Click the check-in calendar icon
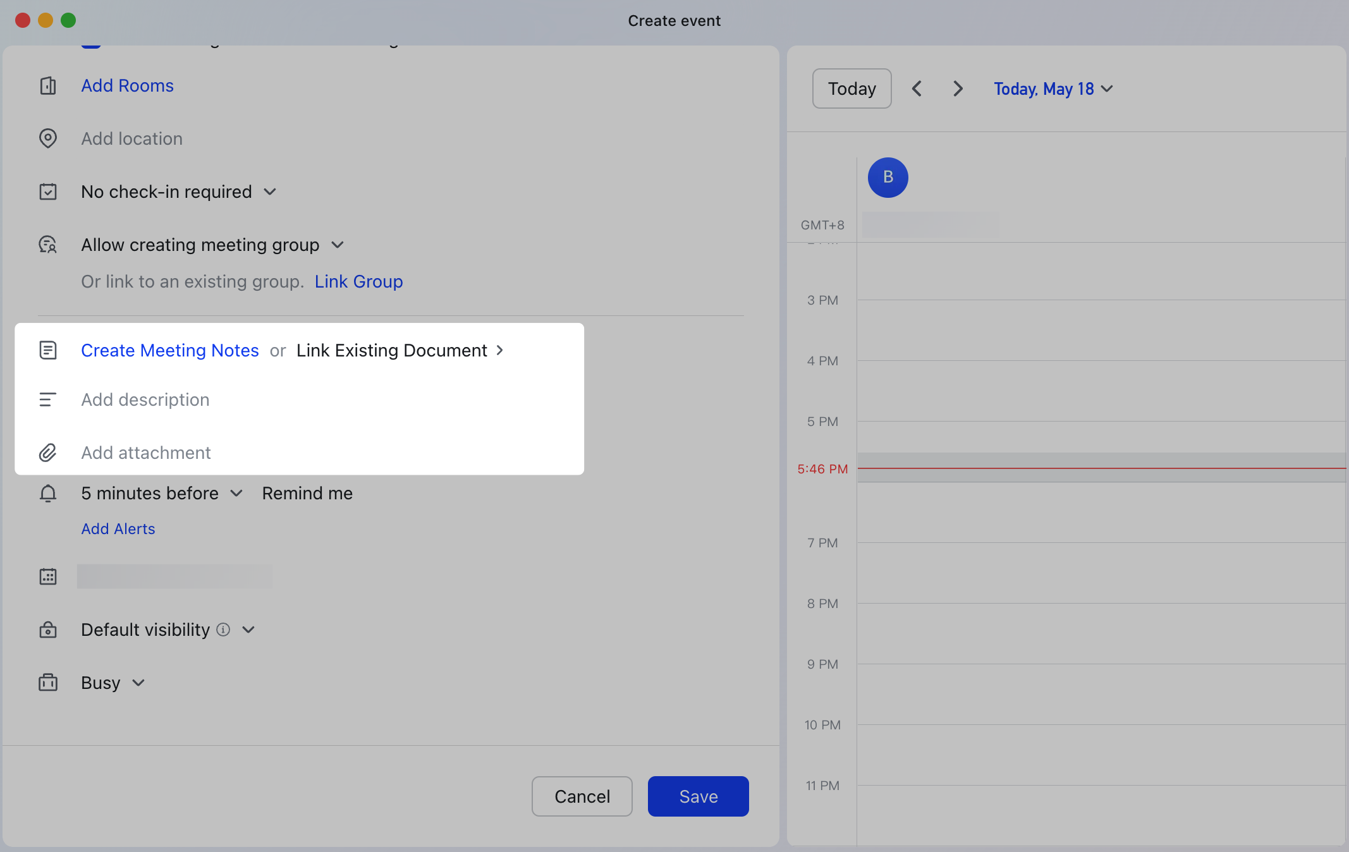This screenshot has width=1349, height=852. [48, 192]
